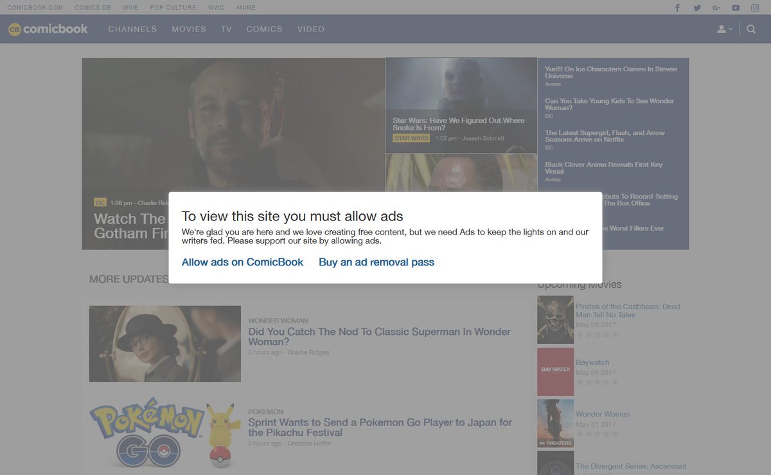Open the Wonder Woman article thumbnail image
Viewport: 771px width, 475px height.
165,344
